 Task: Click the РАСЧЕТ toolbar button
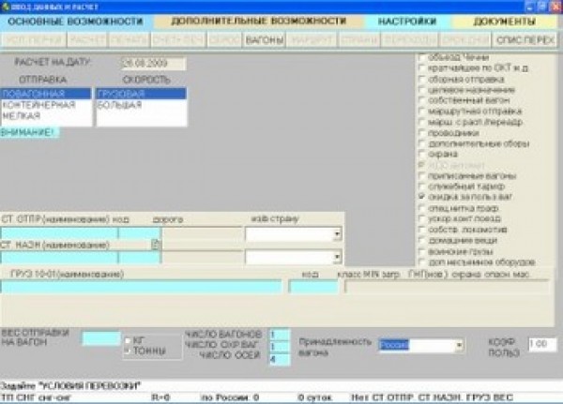87,40
